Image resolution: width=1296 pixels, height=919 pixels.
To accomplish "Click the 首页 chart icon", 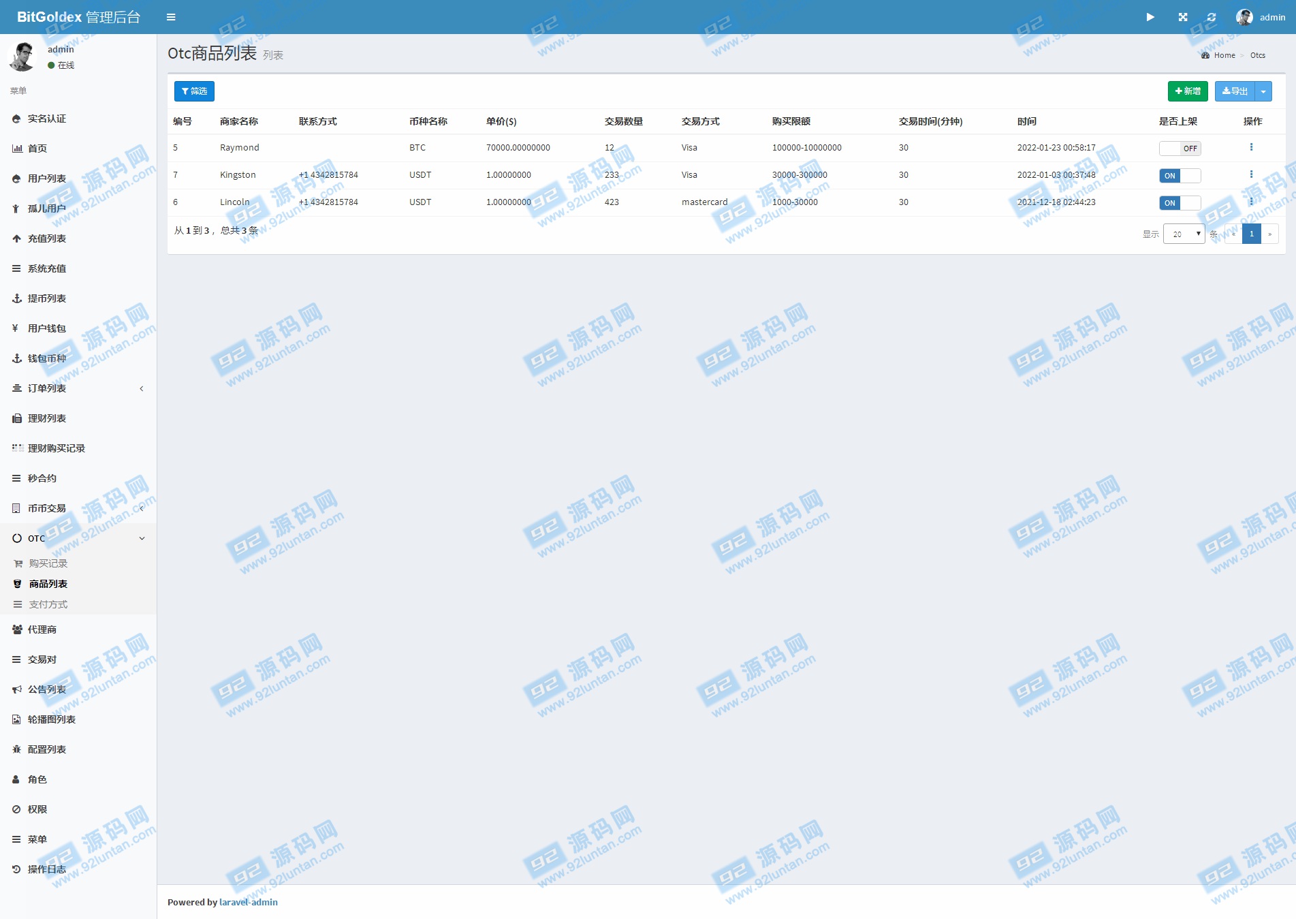I will point(17,149).
